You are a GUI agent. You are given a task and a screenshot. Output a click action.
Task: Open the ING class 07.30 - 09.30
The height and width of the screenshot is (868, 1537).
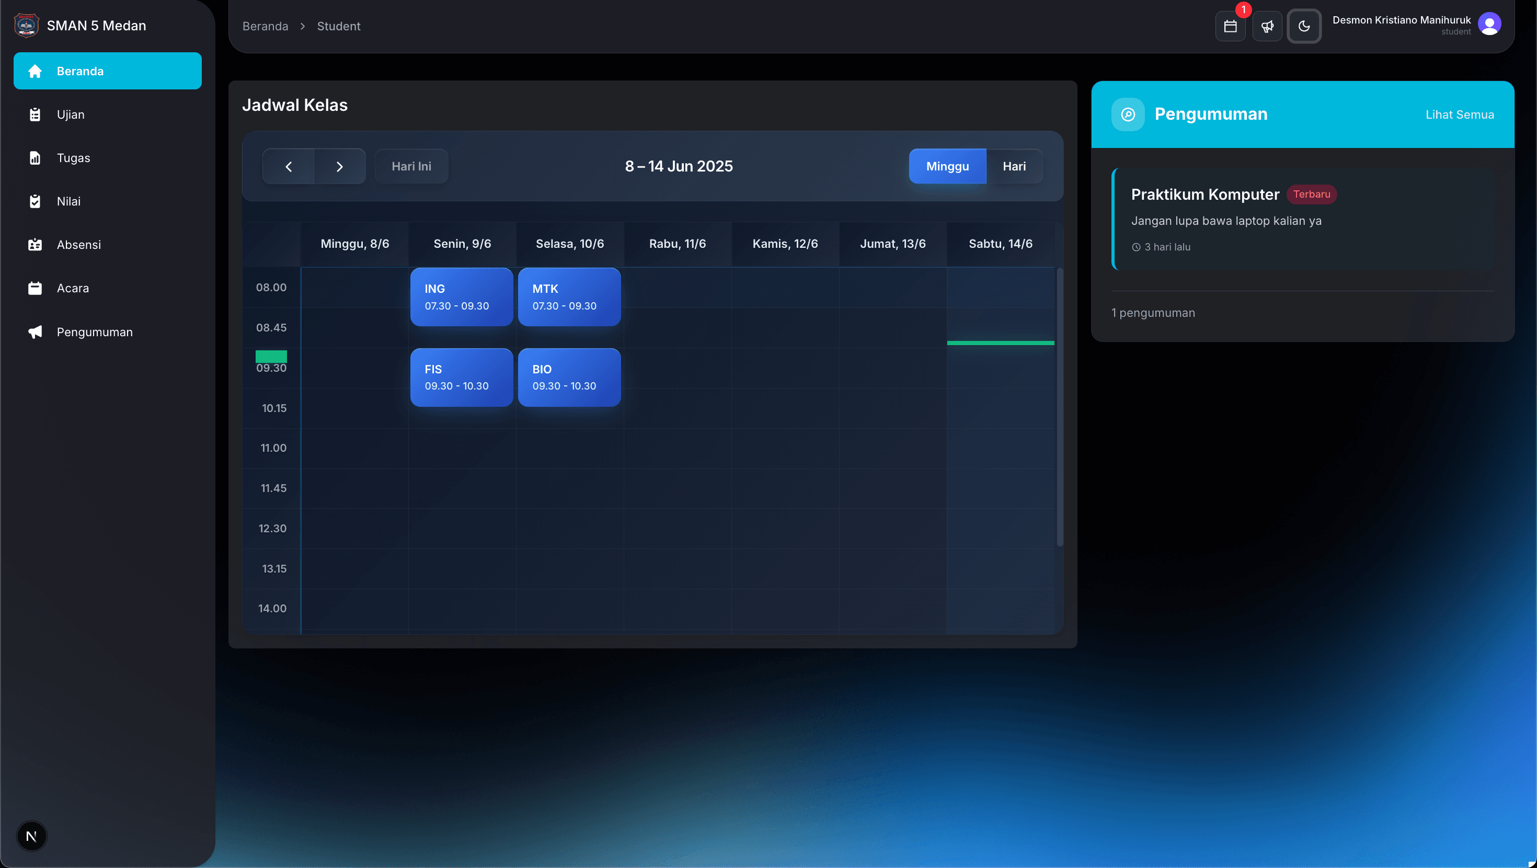pyautogui.click(x=462, y=298)
